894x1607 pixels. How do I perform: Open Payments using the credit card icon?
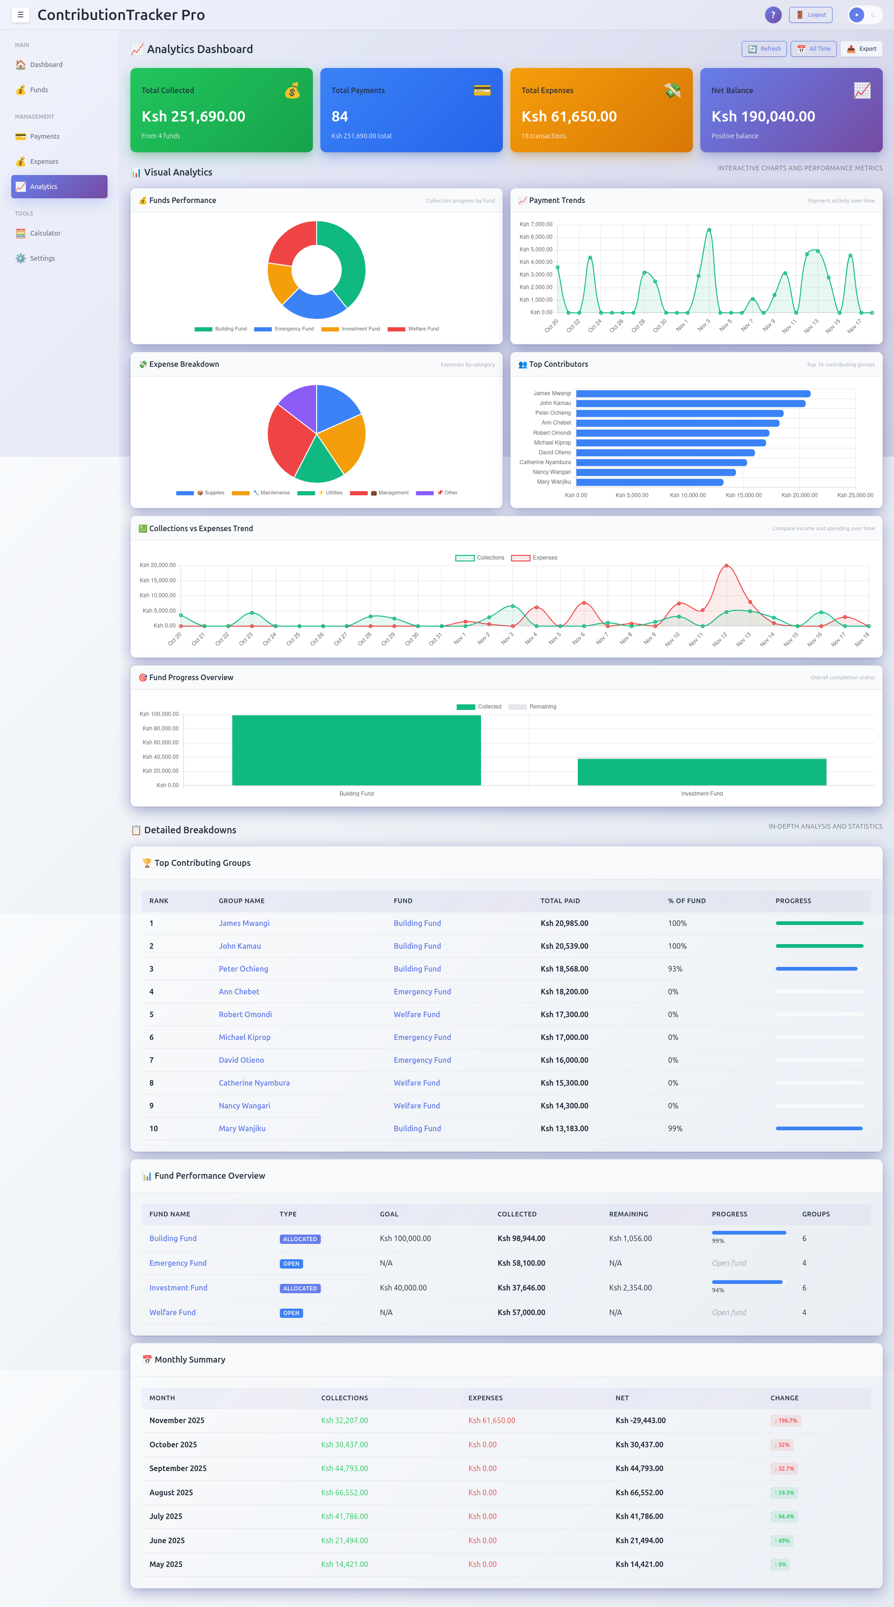click(21, 136)
